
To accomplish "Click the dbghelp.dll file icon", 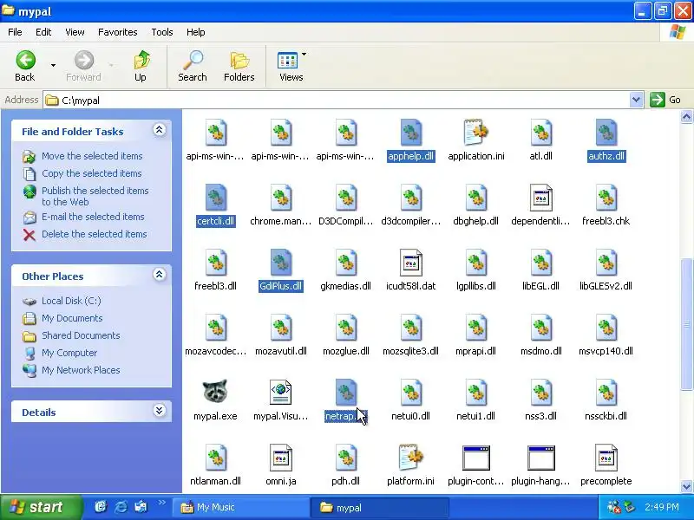I will pyautogui.click(x=475, y=198).
